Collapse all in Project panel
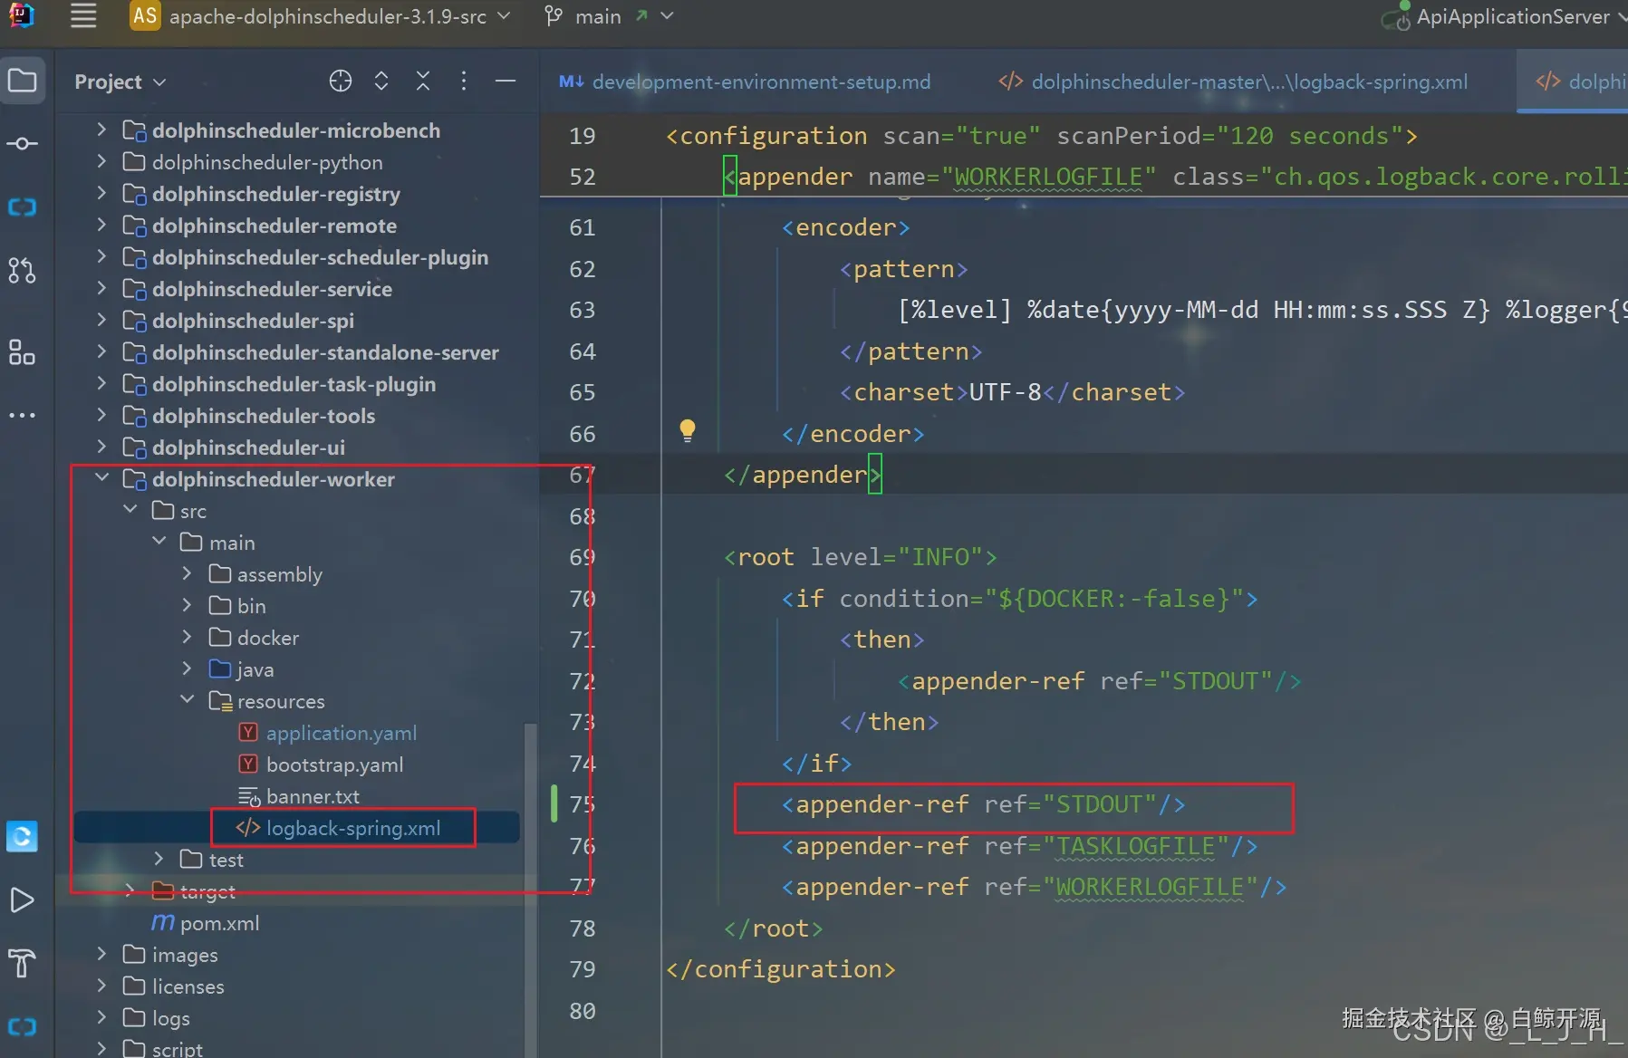Image resolution: width=1628 pixels, height=1058 pixels. pos(423,82)
